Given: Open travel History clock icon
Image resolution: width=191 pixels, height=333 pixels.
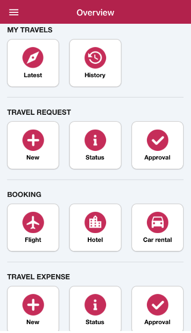Looking at the screenshot, I should [95, 57].
